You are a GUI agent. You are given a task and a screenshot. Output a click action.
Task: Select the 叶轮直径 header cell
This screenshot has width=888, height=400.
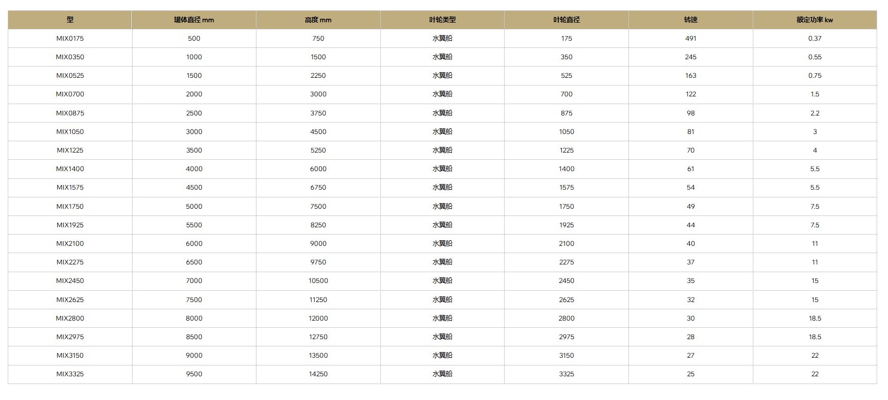click(567, 20)
